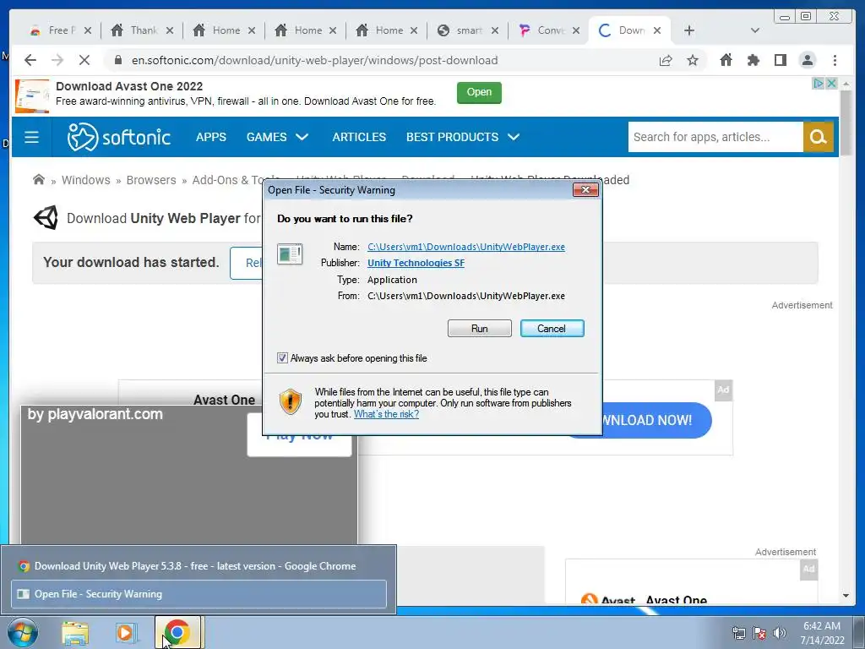The height and width of the screenshot is (649, 865).
Task: Expand the BEST PRODUCTS dropdown
Action: [x=463, y=137]
